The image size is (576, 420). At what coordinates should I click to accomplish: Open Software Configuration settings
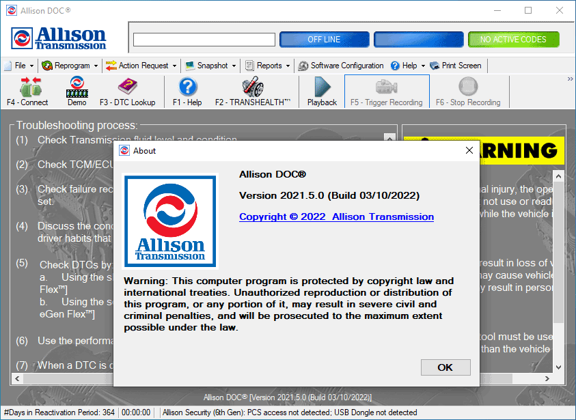point(341,66)
